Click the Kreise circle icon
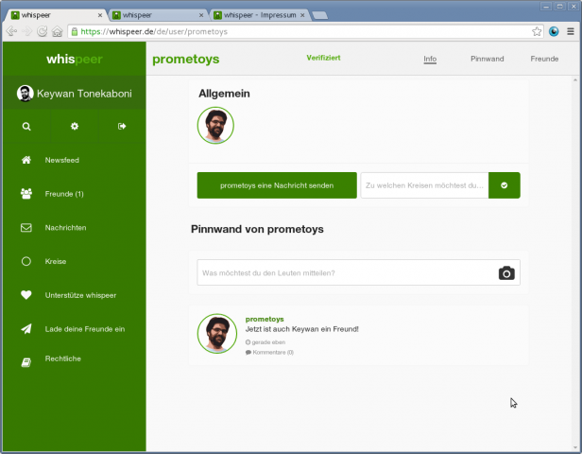 (x=26, y=262)
